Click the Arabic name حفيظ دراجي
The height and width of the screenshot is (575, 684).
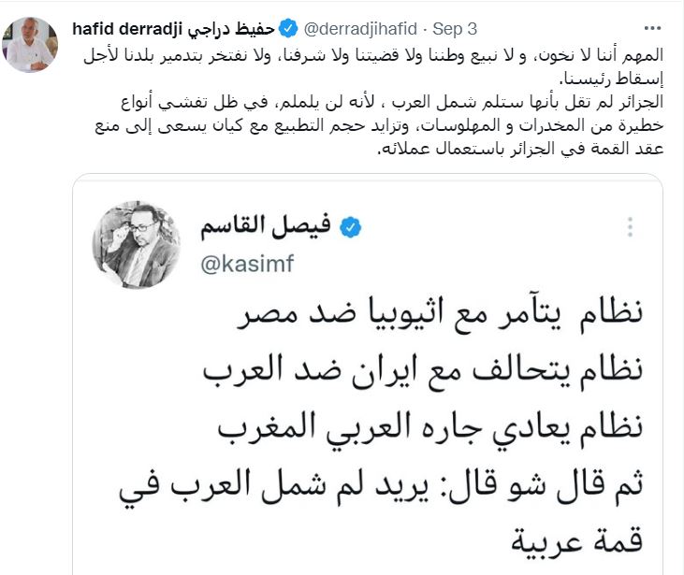pyautogui.click(x=231, y=29)
